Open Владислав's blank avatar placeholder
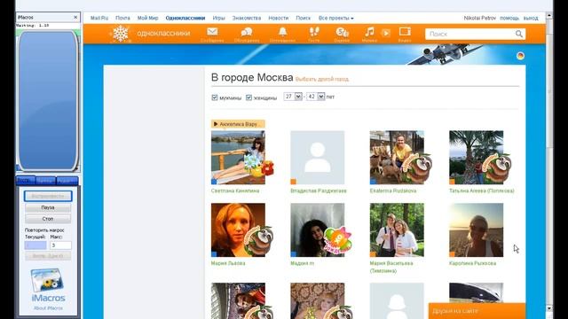The image size is (568, 319). (318, 158)
